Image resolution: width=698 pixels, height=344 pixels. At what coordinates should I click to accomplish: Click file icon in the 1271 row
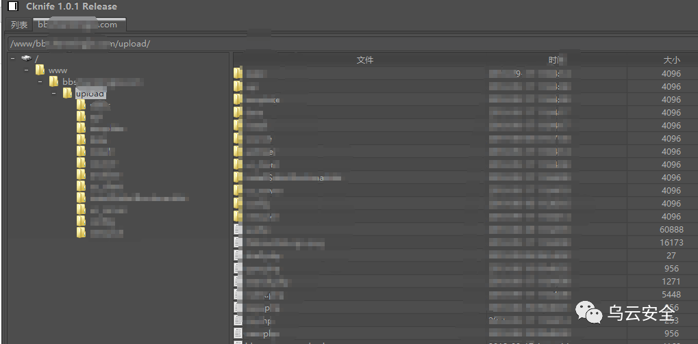(238, 281)
